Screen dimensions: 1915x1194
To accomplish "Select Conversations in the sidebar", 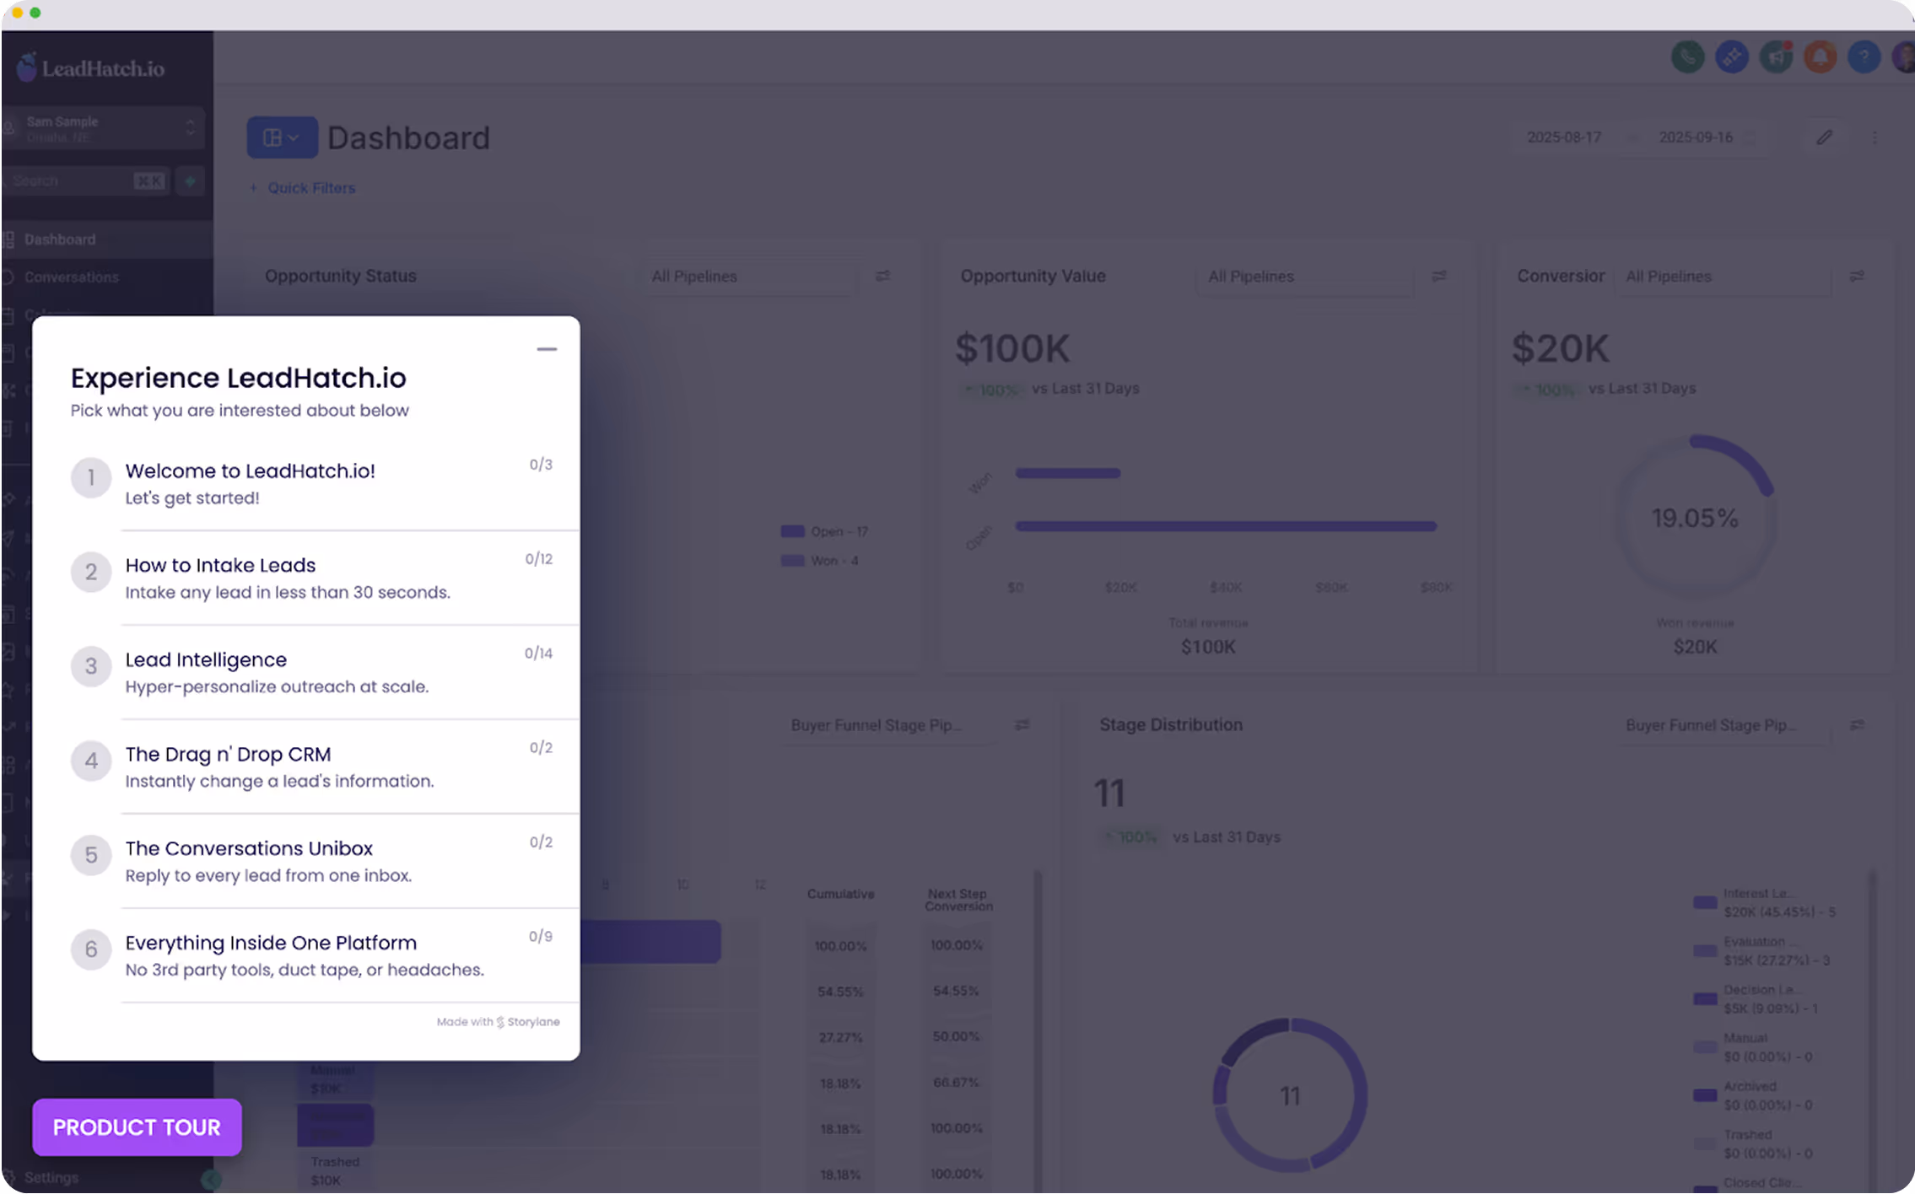I will point(71,277).
